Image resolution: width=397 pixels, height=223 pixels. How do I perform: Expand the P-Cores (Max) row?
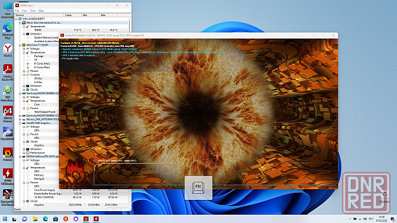[x=28, y=63]
